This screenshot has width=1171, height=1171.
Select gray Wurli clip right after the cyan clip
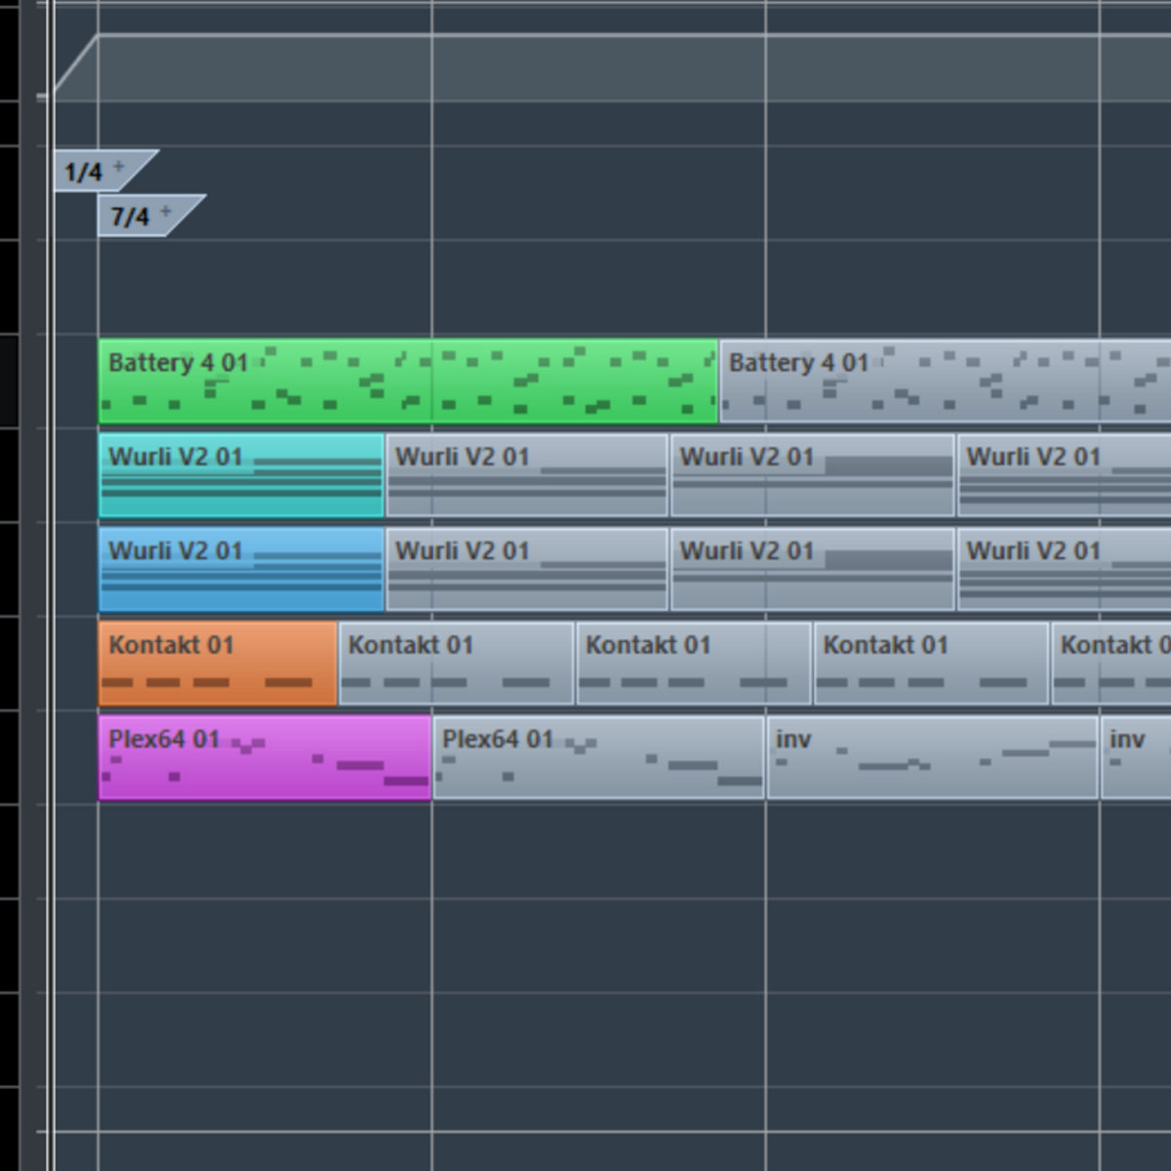(x=527, y=475)
